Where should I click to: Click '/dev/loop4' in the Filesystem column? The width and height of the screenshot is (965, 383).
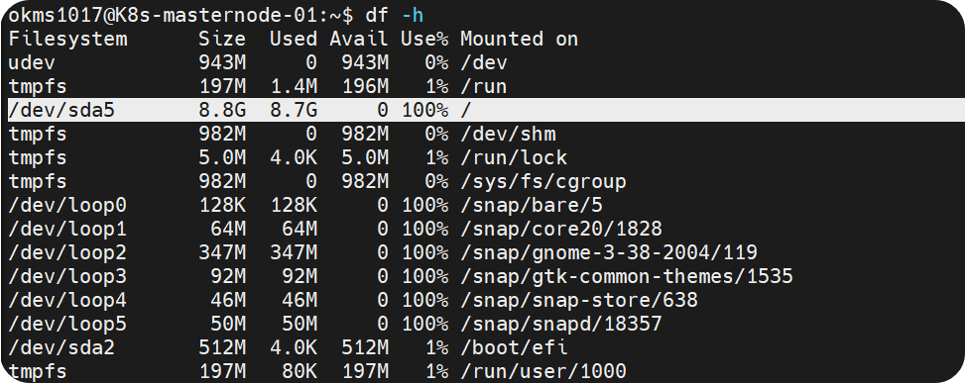(x=67, y=300)
